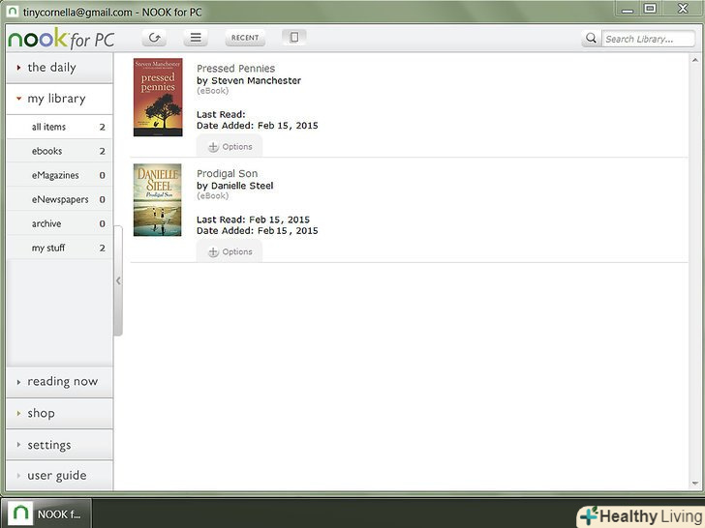Minimize the NOOK for PC window

(628, 9)
